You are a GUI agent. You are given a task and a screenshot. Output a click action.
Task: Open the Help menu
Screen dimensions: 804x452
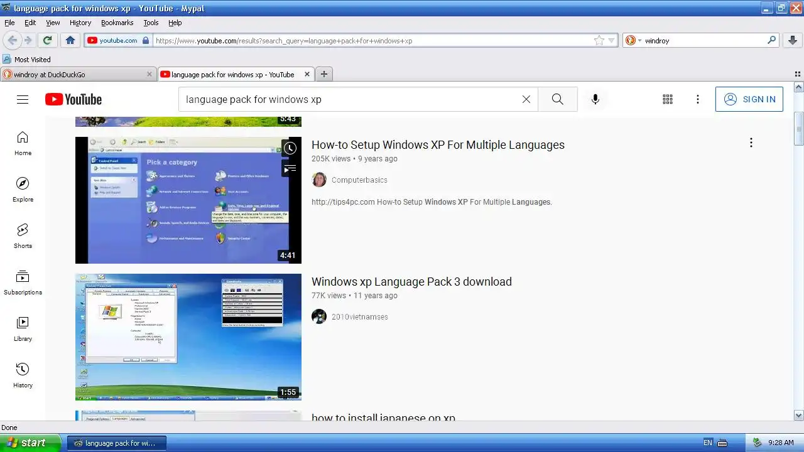[x=175, y=23]
